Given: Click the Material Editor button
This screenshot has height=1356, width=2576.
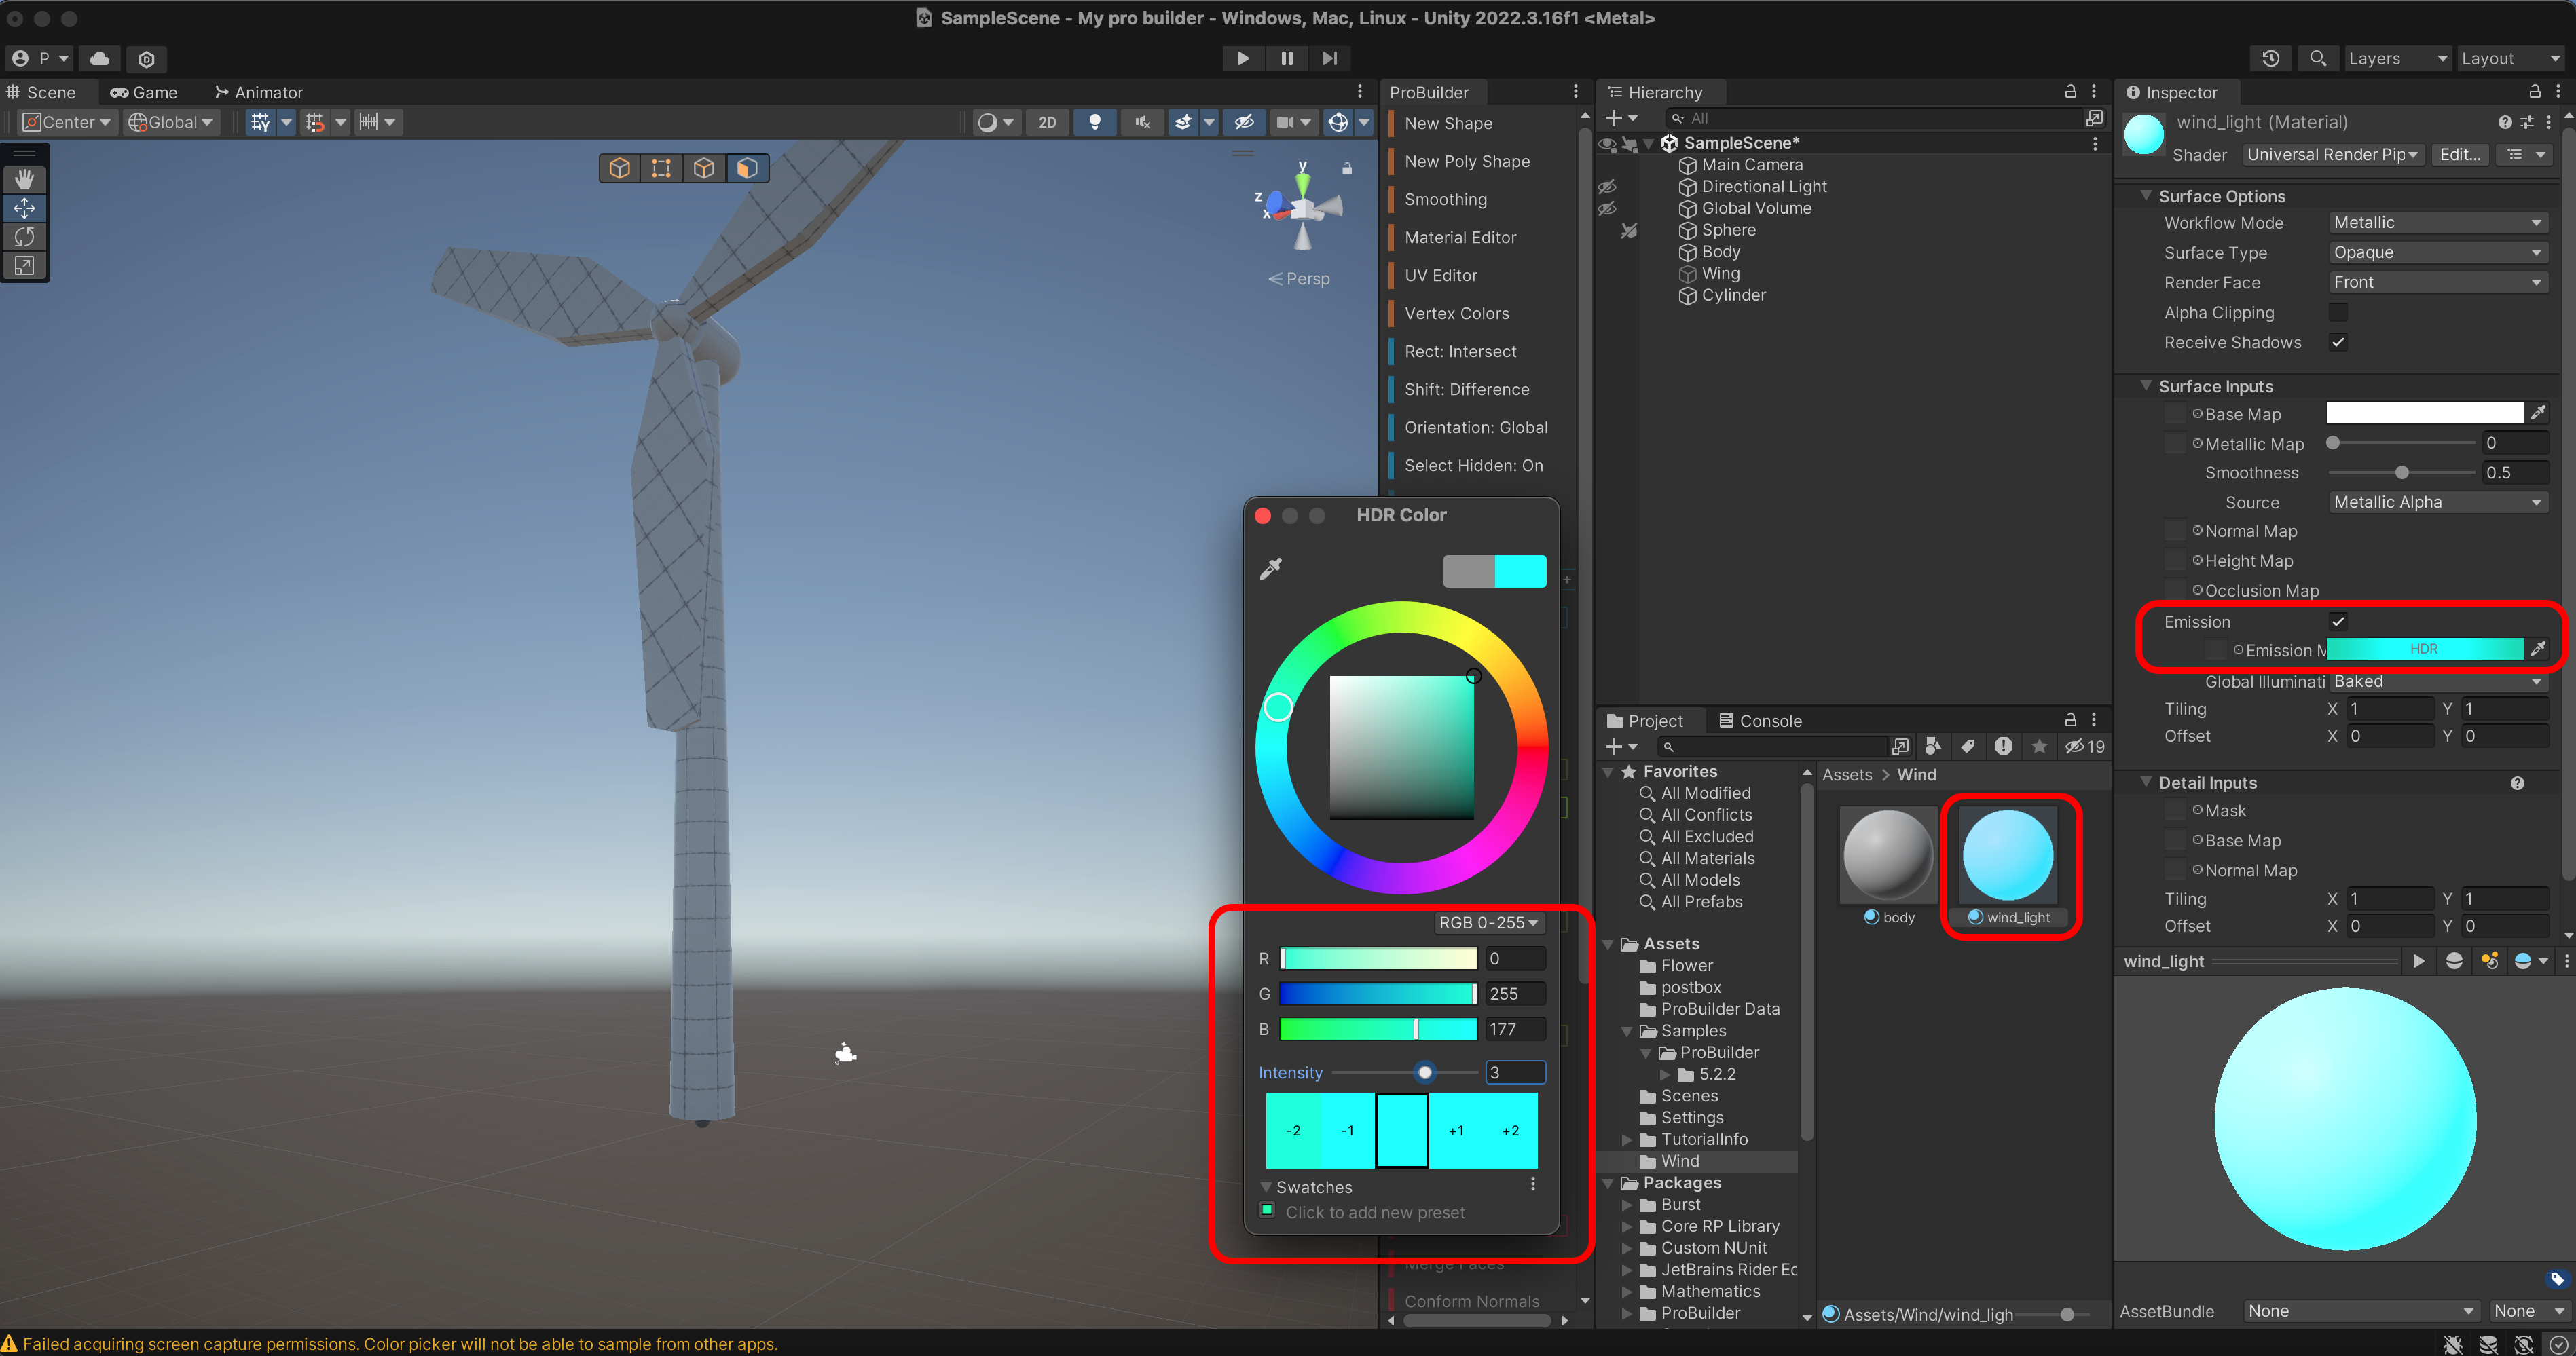Looking at the screenshot, I should click(1460, 237).
